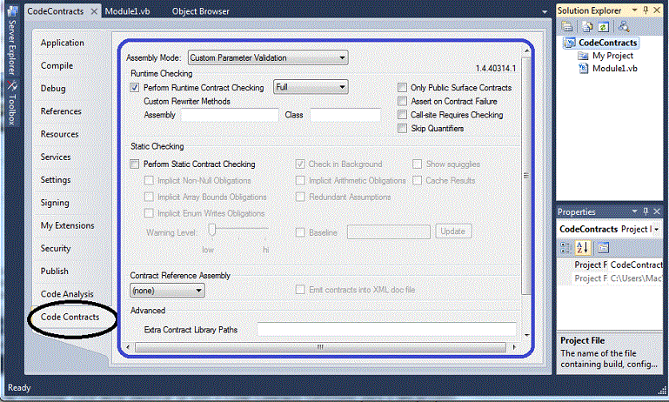Image resolution: width=669 pixels, height=402 pixels.
Task: Click the magnifier diagram icon in Solution Explorer toolbar
Action: [624, 27]
